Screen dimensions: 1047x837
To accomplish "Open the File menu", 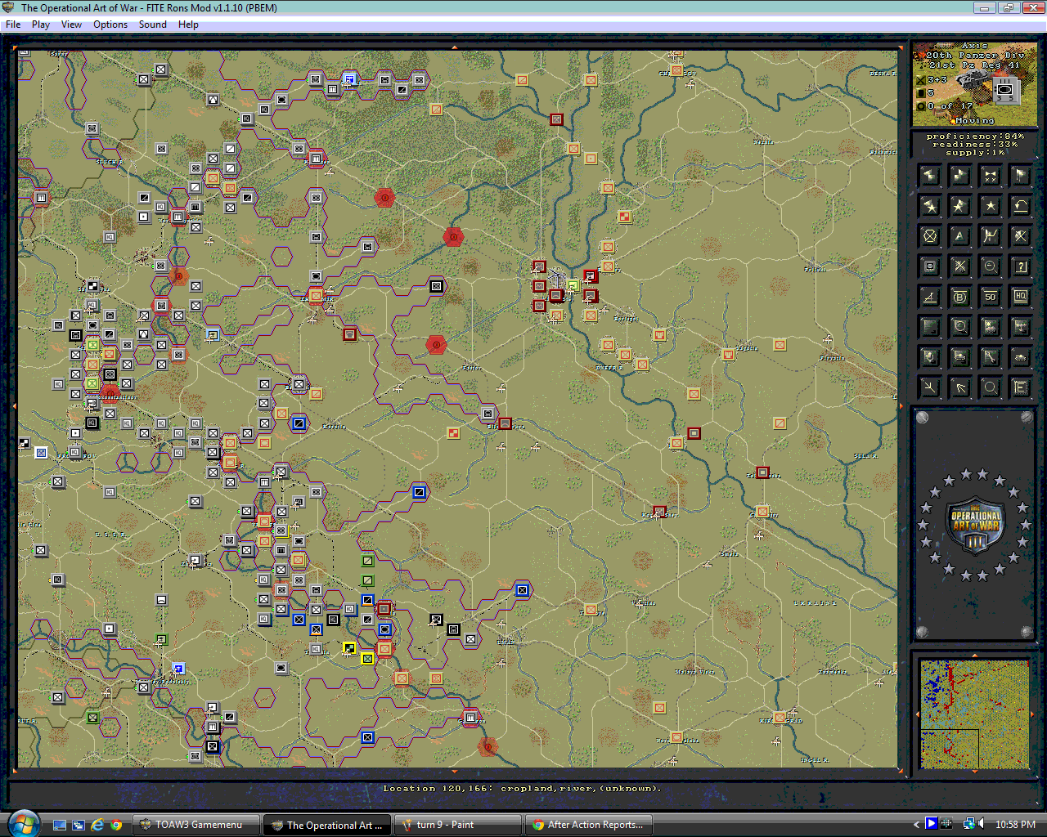I will 13,25.
